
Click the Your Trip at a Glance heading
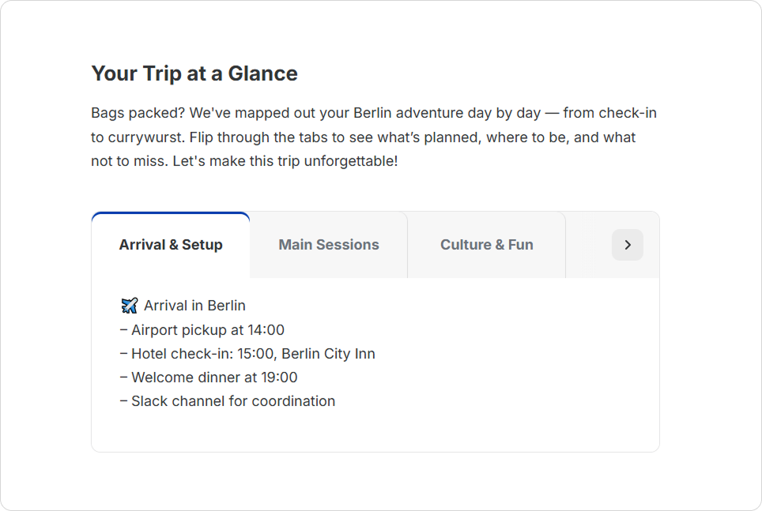coord(194,73)
